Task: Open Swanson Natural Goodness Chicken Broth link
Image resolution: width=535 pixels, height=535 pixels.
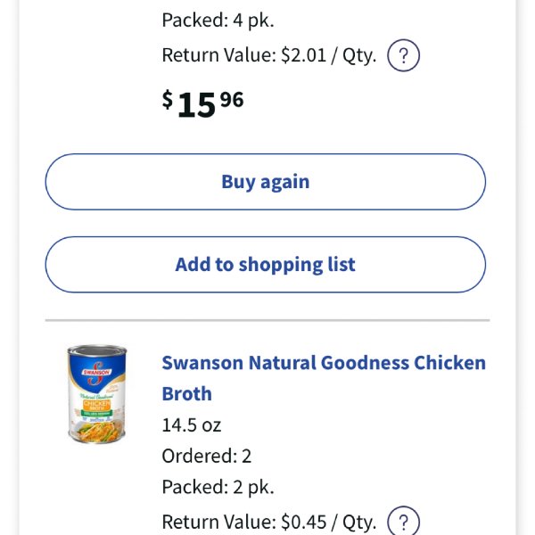Action: [x=324, y=378]
